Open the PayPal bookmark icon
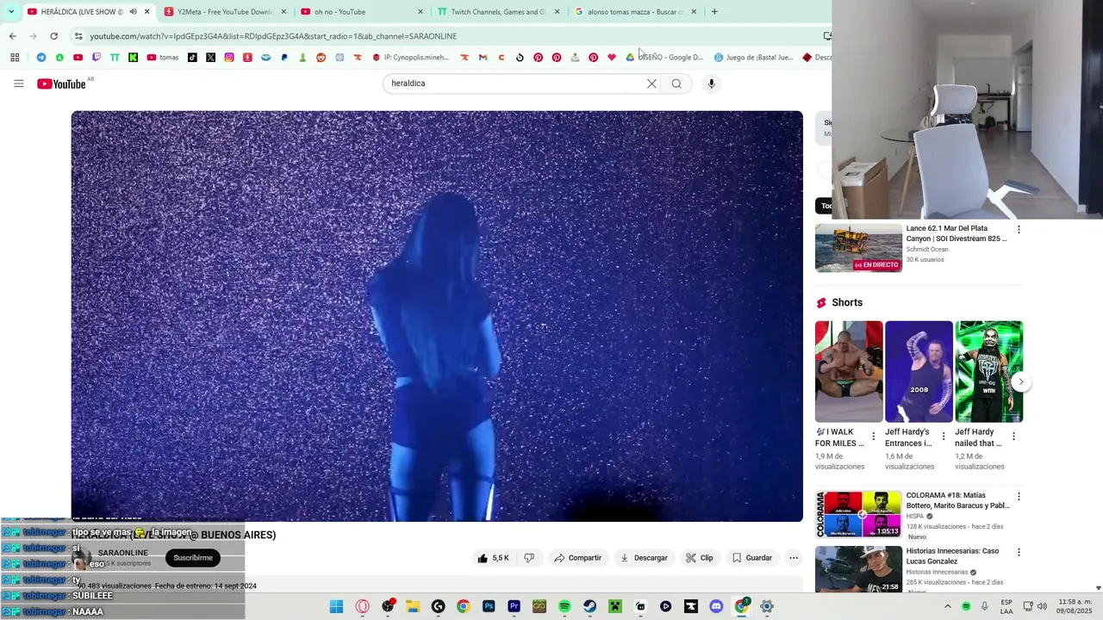Viewport: 1103px width, 620px height. (x=284, y=58)
